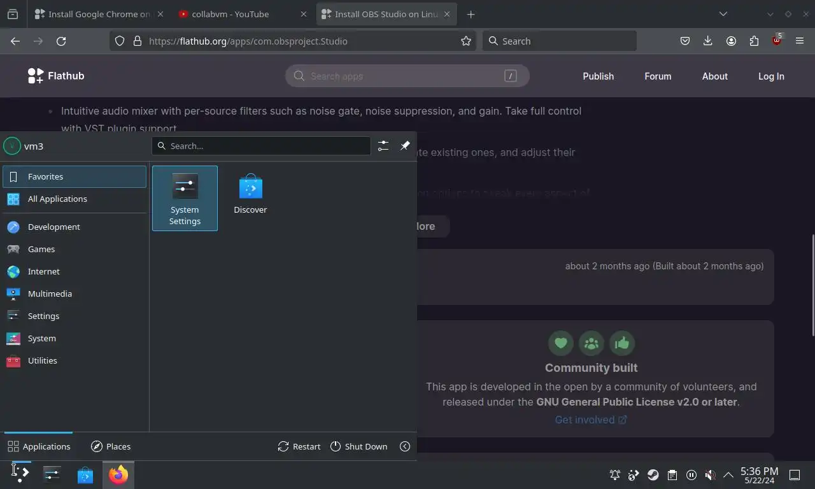This screenshot has height=489, width=815.
Task: Open the clipboard tray icon
Action: click(x=672, y=475)
